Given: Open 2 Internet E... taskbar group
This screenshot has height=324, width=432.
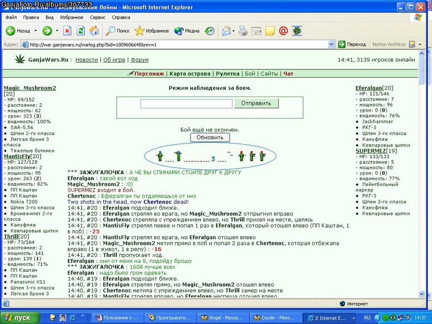Looking at the screenshot, I should click(330, 318).
